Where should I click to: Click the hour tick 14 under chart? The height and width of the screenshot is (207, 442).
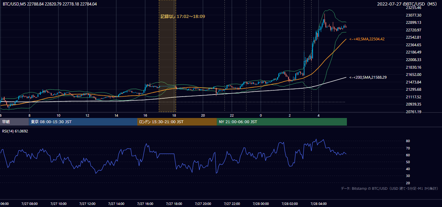click(116, 115)
